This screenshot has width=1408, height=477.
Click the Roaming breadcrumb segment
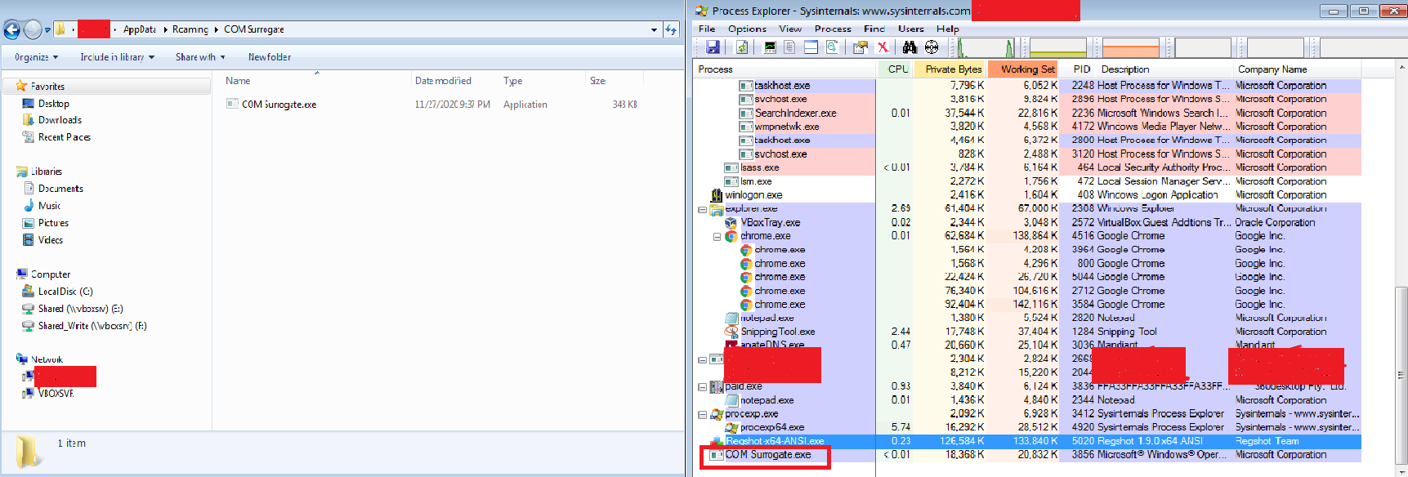coord(190,29)
